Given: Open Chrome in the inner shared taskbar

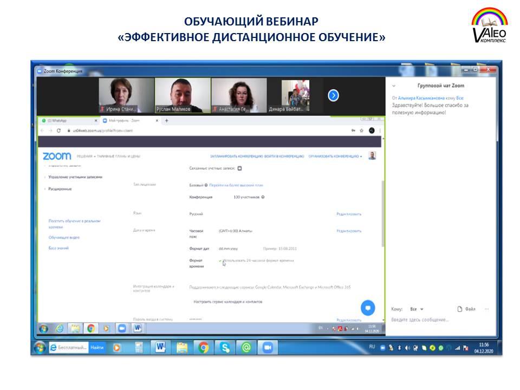Looking at the screenshot, I should click(x=90, y=329).
